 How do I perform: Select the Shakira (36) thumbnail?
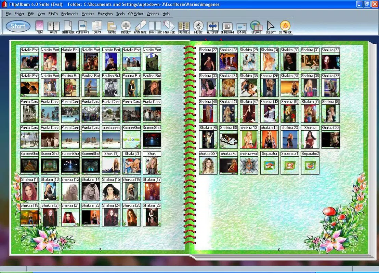point(269,85)
